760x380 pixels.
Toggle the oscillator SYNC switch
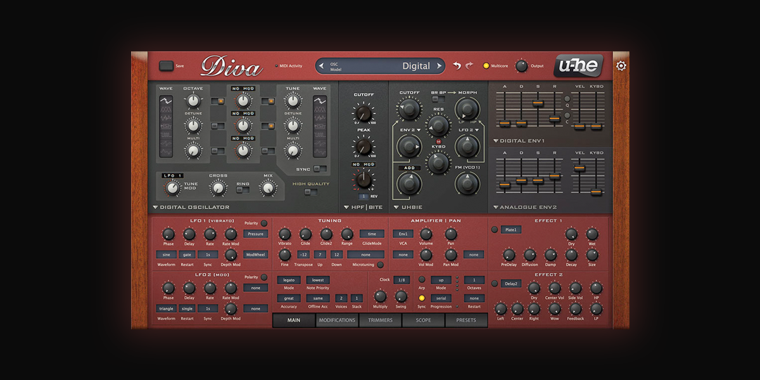320,168
